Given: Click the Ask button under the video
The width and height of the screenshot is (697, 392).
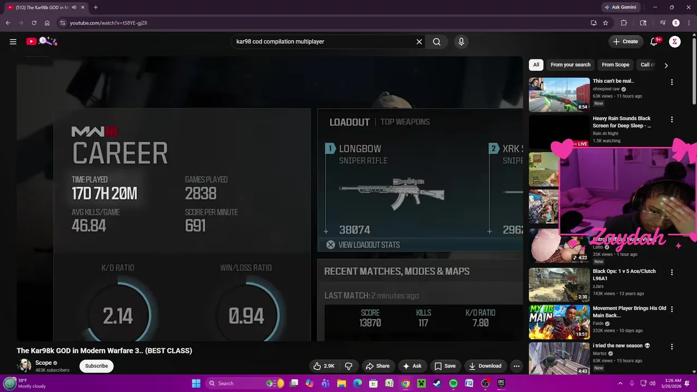Looking at the screenshot, I should 412,366.
